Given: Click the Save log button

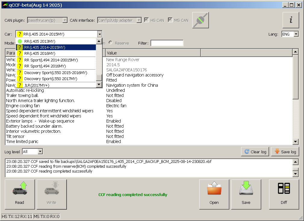Looking at the screenshot, I should coord(285,151).
